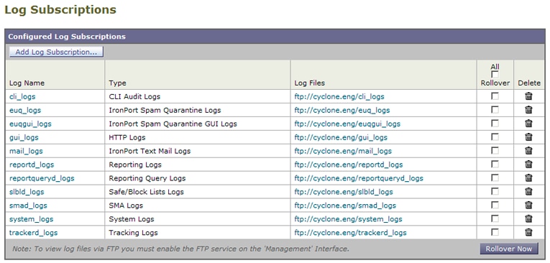Click trash icon for reportd_logs
Screen dimensions: 550x263
click(x=528, y=164)
